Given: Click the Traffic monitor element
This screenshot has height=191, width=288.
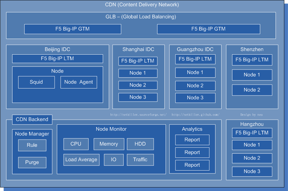Looking at the screenshot, I should (140, 160).
